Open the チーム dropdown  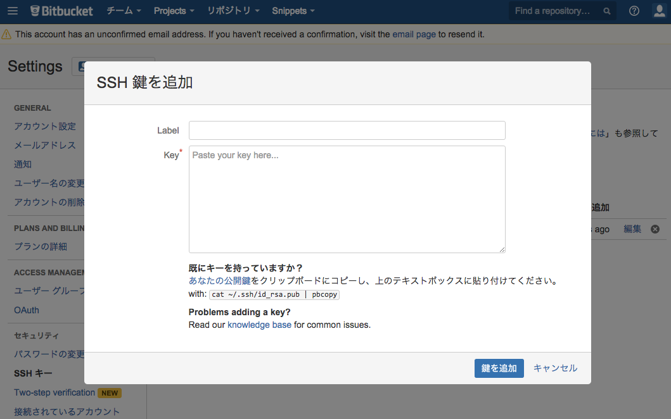[122, 11]
